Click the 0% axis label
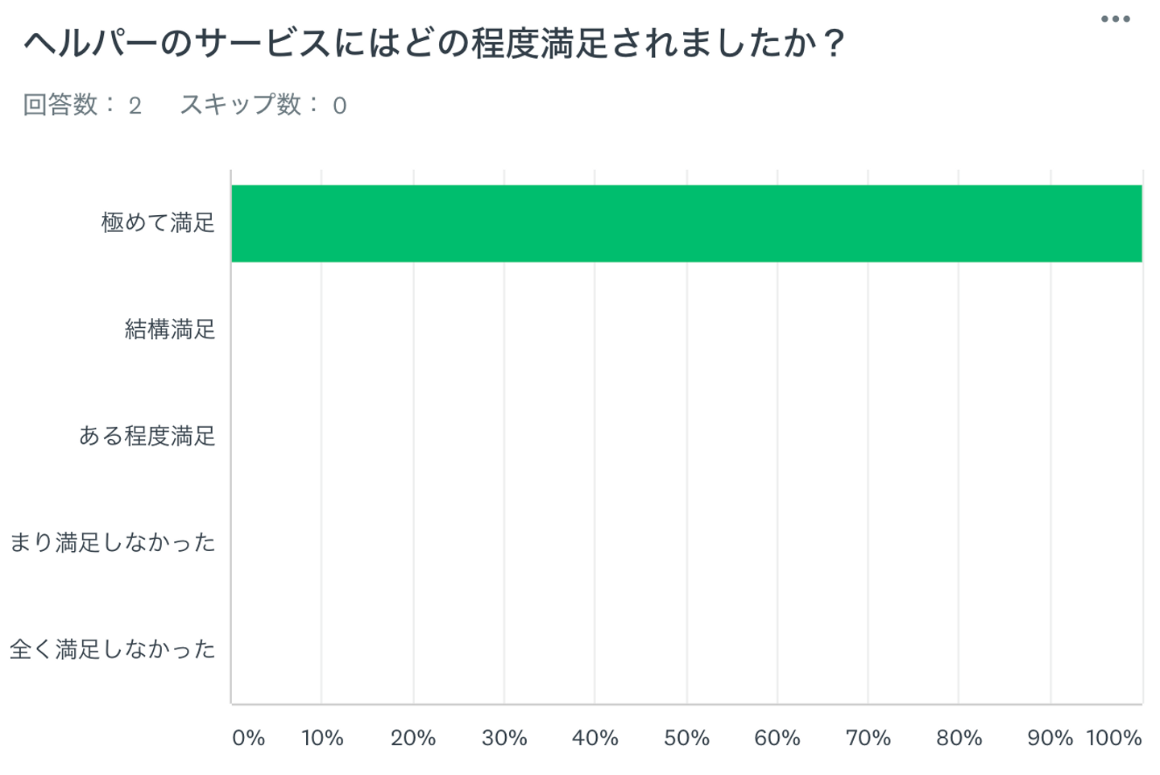 248,738
